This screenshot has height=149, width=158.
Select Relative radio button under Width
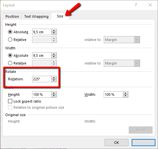click(10, 63)
